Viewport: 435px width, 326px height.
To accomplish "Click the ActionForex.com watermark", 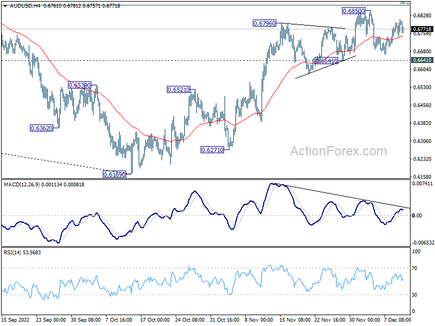I will [x=338, y=151].
